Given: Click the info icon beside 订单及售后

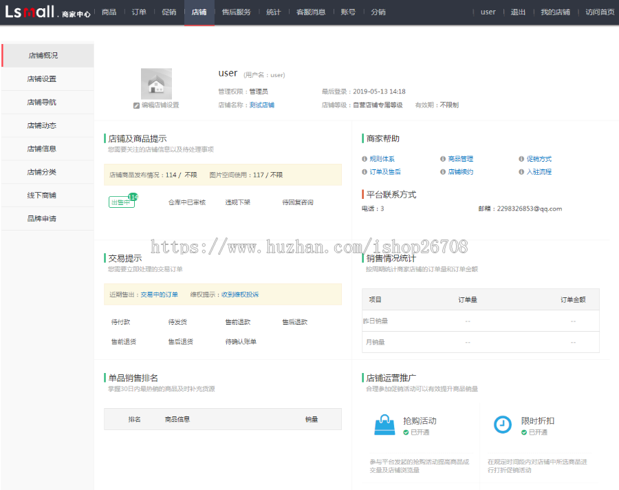Looking at the screenshot, I should 365,172.
